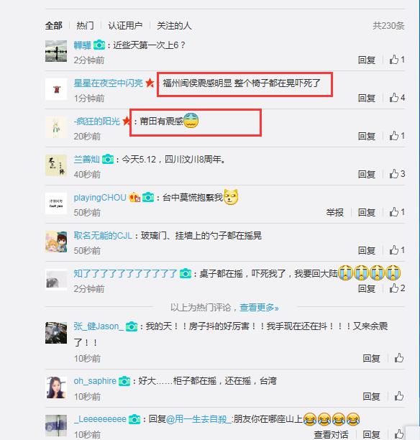This screenshot has width=420, height=440.
Task: Thumbs-up the 张_健Jason_ comment
Action: coord(399,358)
